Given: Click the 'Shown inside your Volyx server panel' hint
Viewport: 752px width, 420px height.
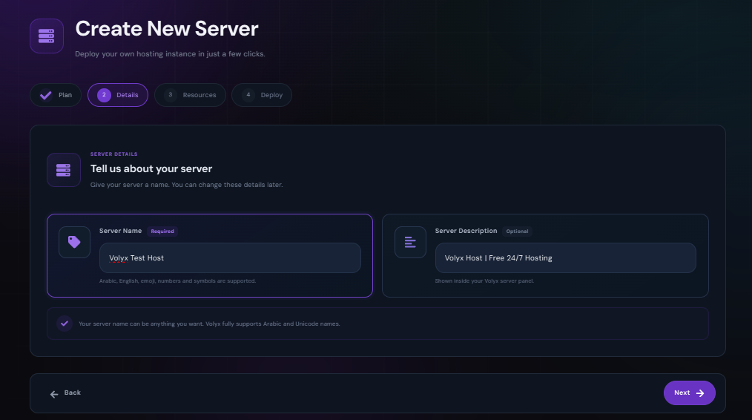Looking at the screenshot, I should pyautogui.click(x=484, y=280).
